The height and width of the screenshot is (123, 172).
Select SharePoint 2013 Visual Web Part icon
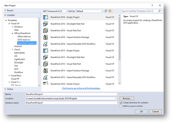45,64
